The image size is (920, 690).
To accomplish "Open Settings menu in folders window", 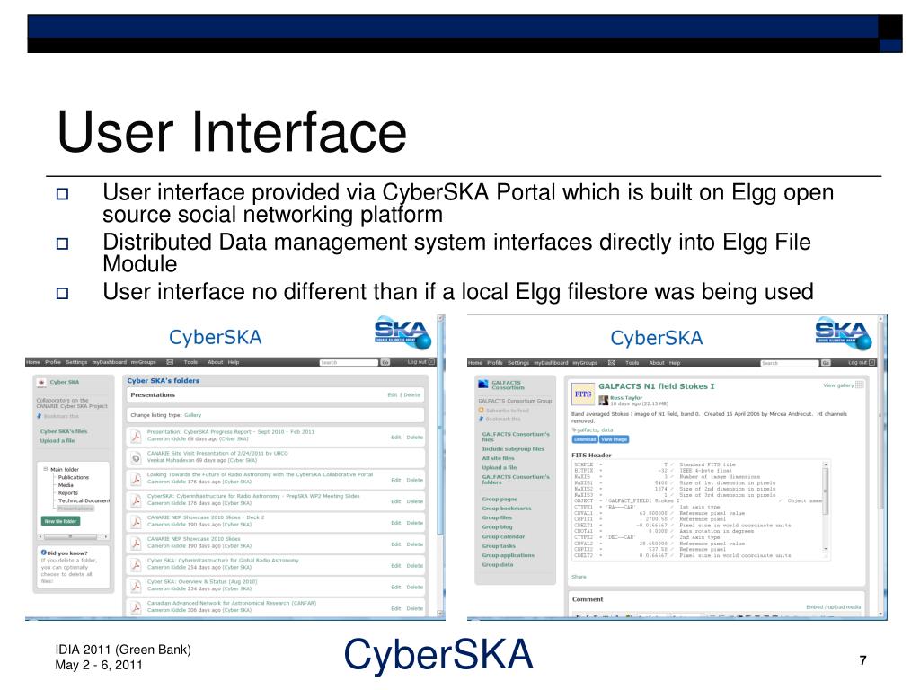I will 76,362.
